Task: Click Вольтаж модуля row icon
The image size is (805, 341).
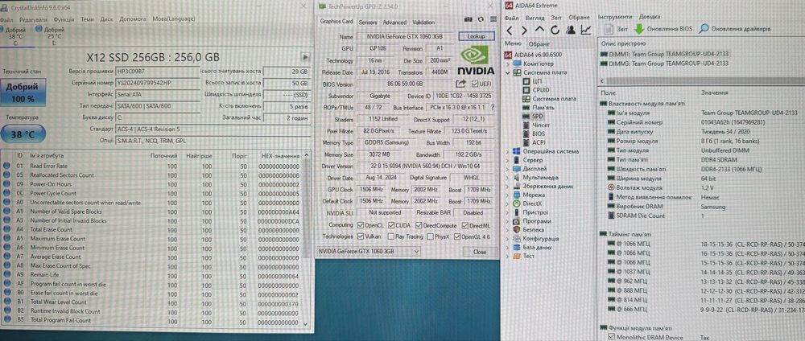Action: [x=611, y=187]
